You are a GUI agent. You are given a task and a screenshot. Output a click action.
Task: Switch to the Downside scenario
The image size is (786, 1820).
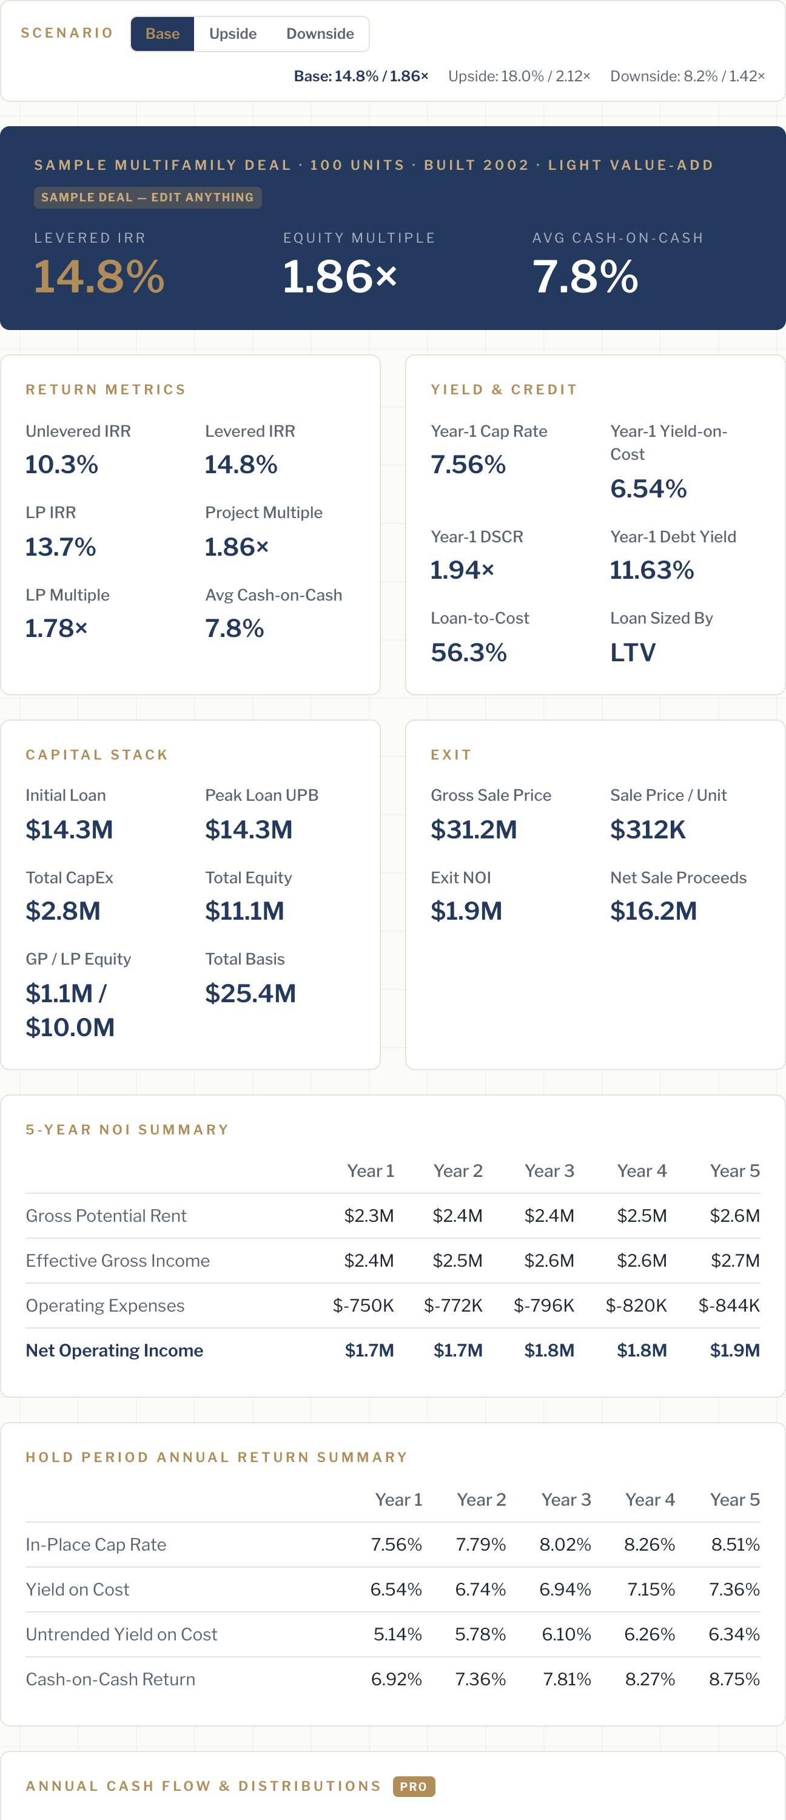point(320,34)
